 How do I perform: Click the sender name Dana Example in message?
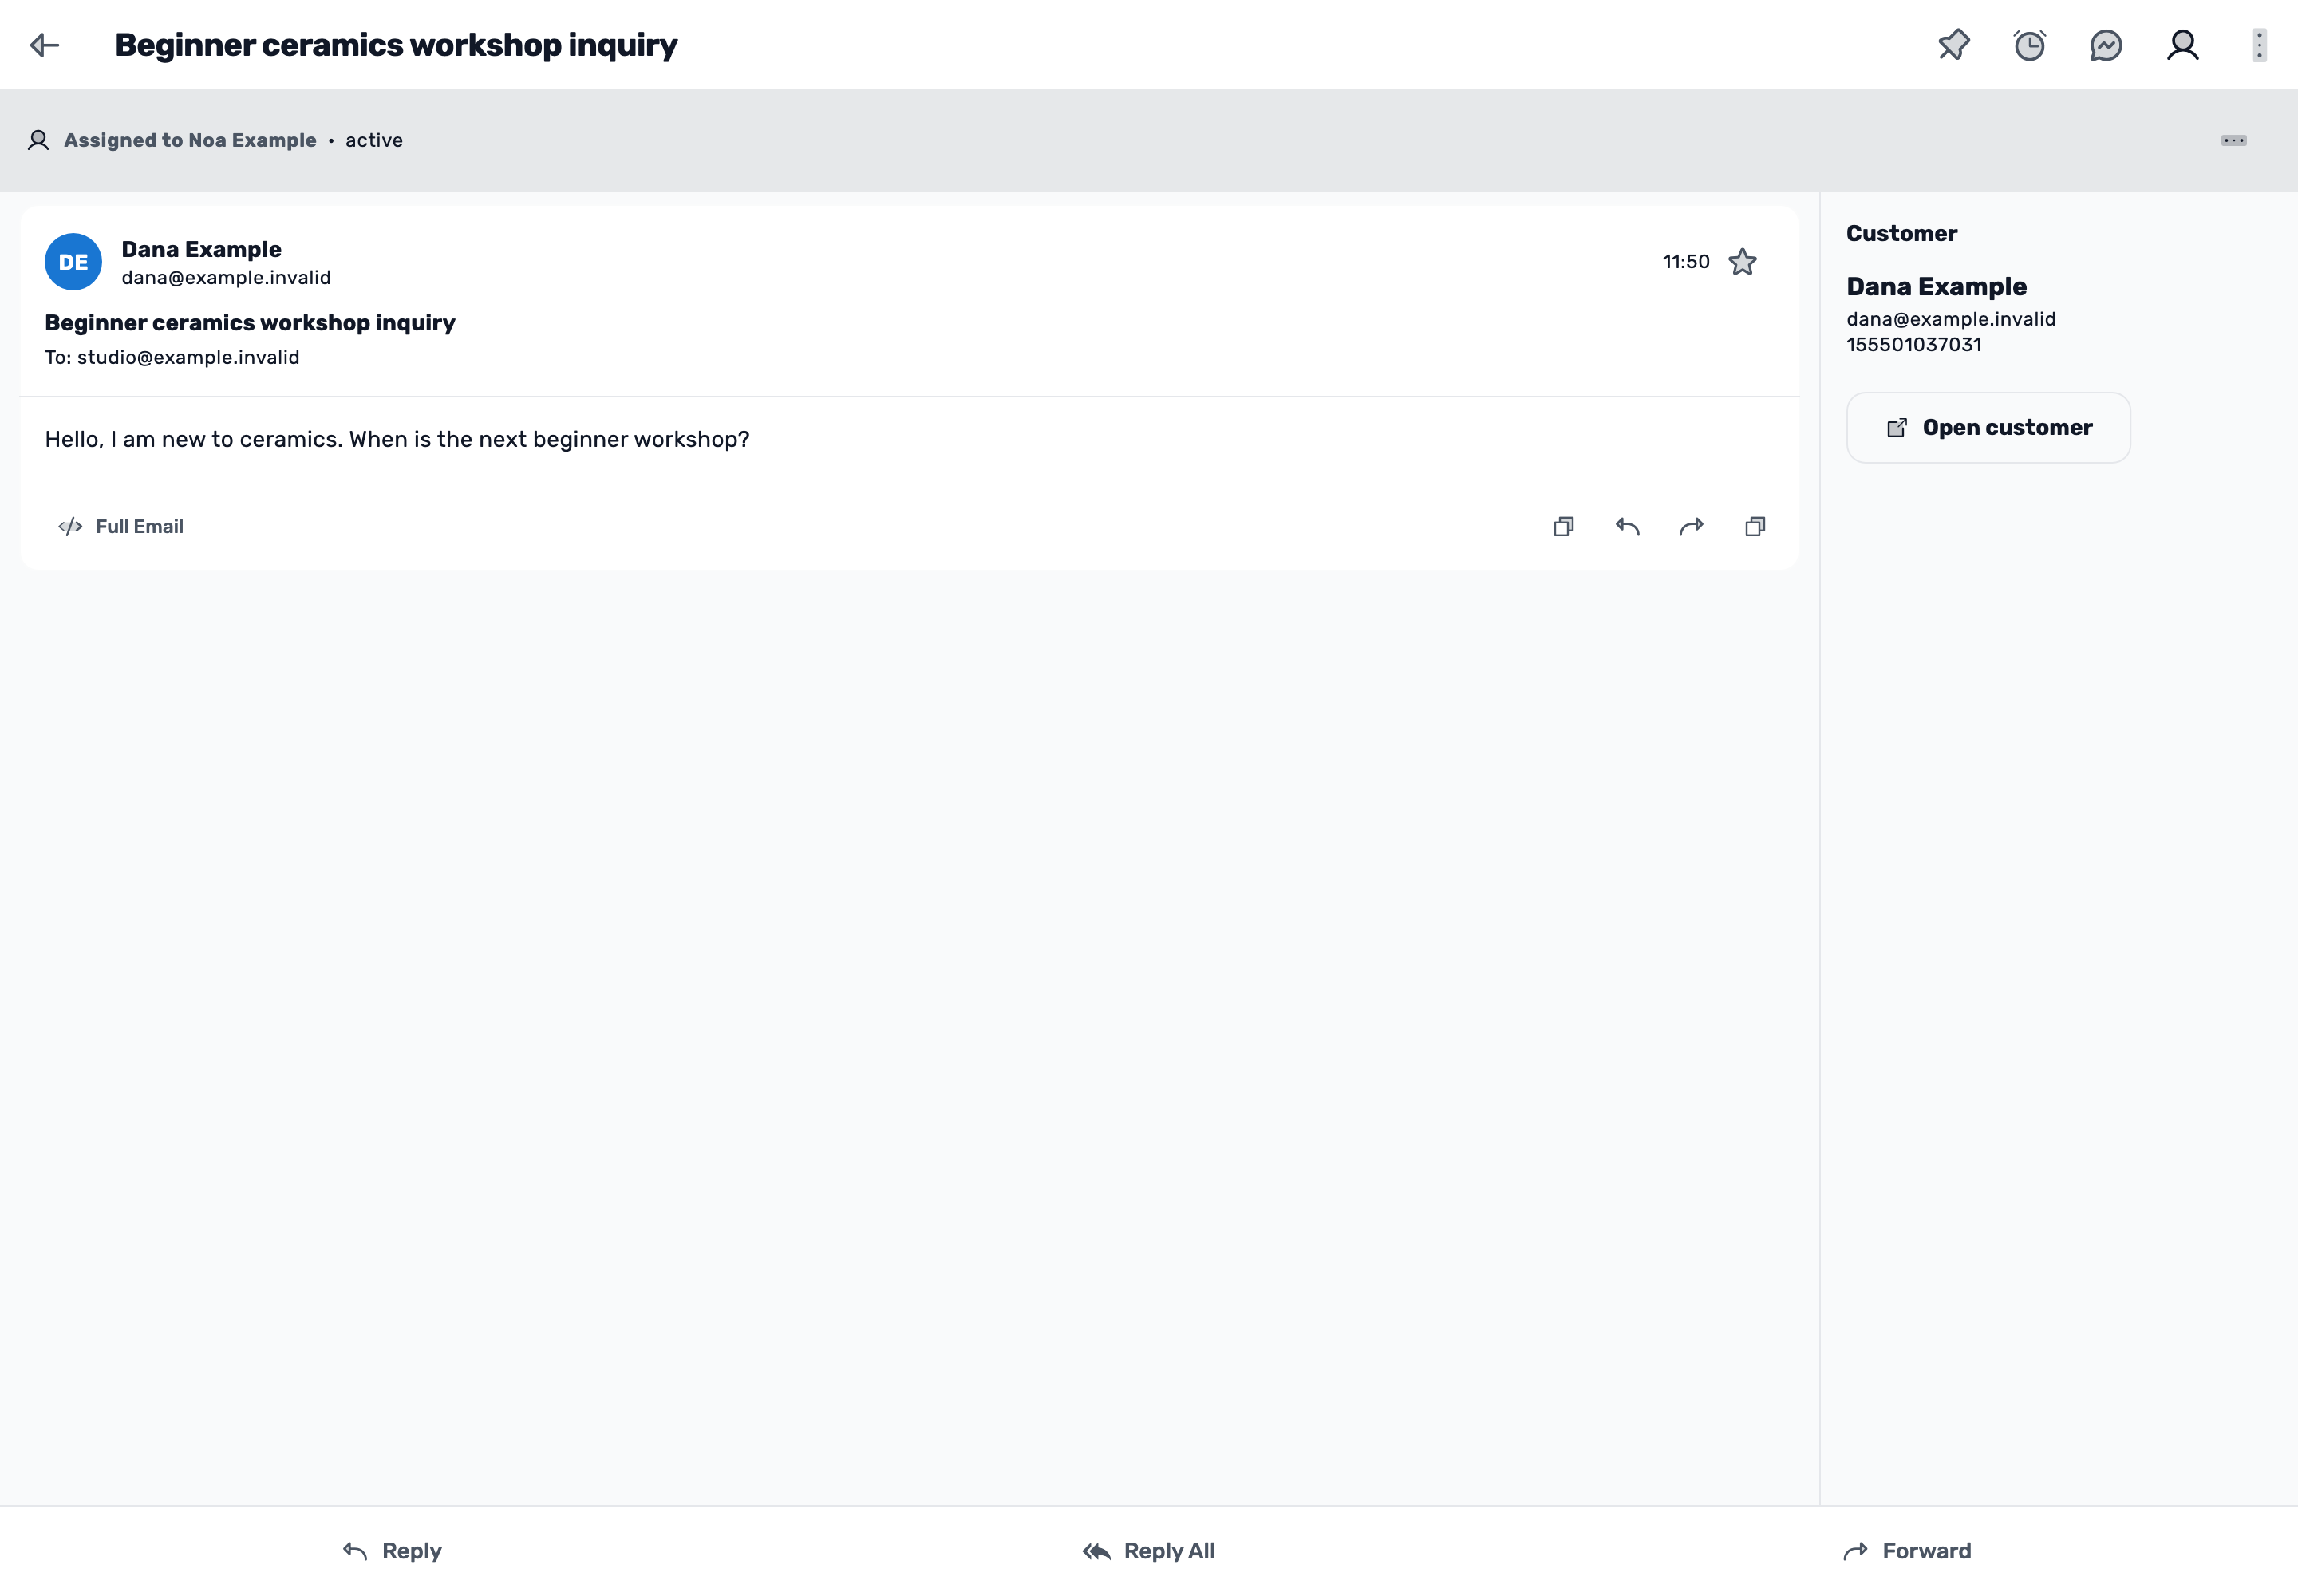[201, 249]
